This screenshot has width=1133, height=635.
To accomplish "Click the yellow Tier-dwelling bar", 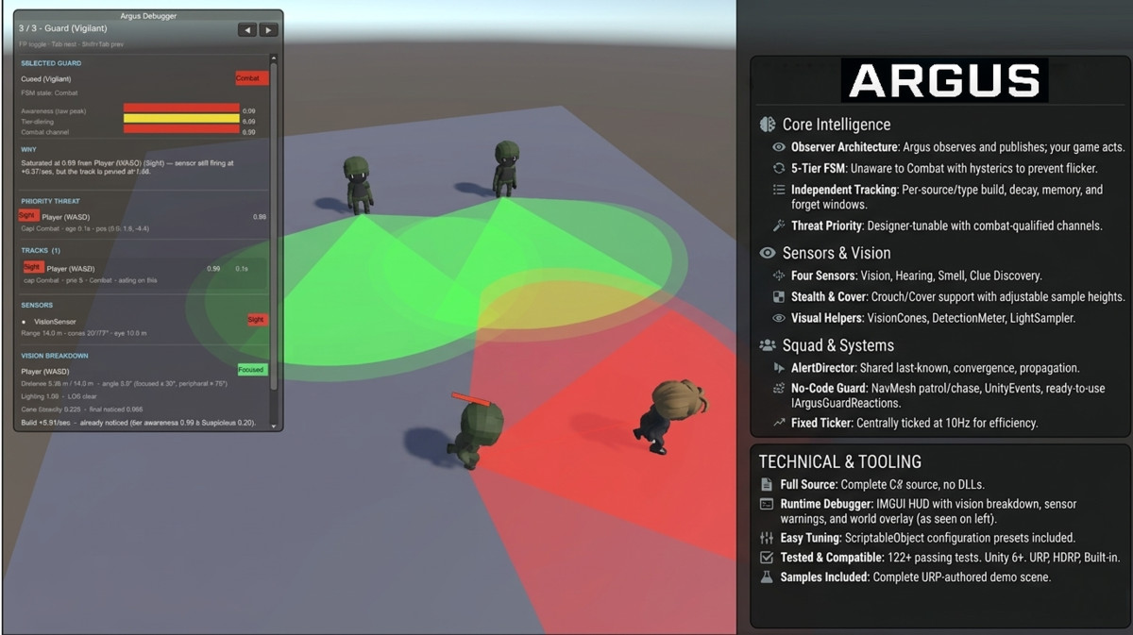I will (x=181, y=120).
